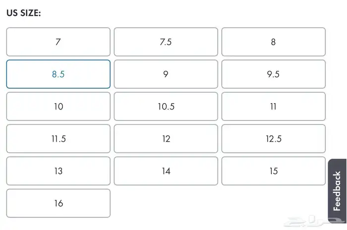Select shoe size 9
This screenshot has height=230, width=347.
166,74
